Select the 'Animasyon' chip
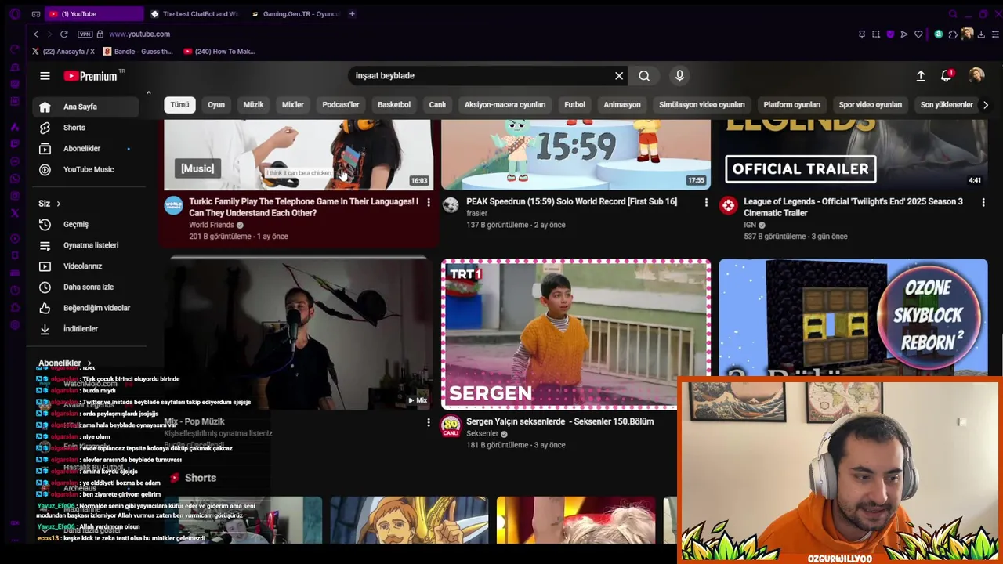 622,105
